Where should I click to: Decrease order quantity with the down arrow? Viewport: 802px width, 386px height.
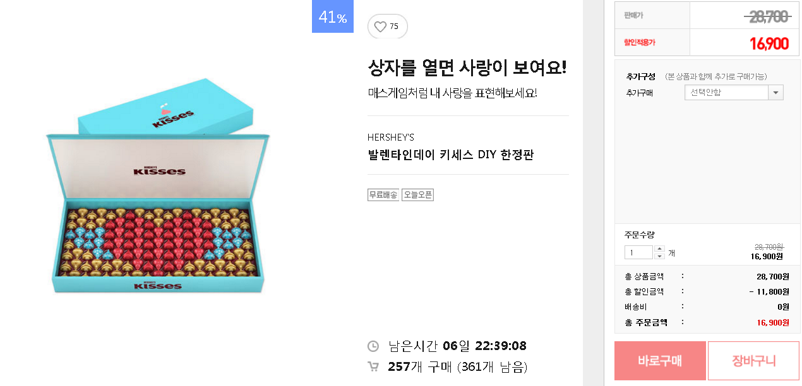click(659, 256)
